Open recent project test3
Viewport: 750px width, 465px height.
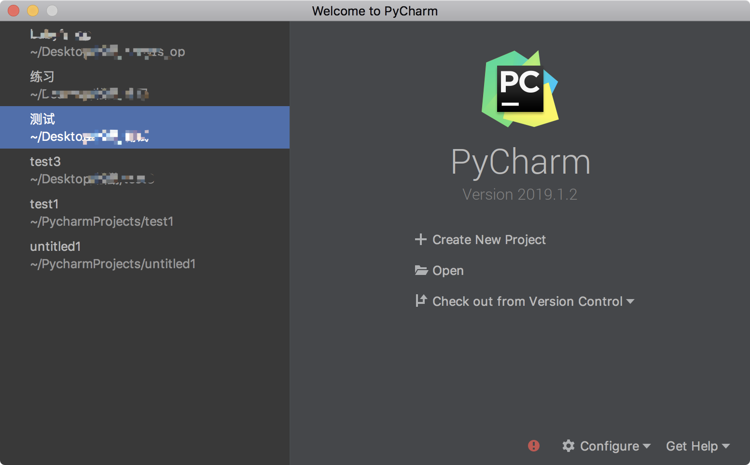[x=145, y=170]
